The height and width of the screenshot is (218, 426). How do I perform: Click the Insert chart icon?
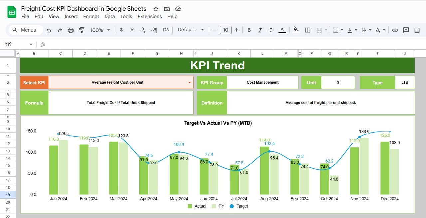[417, 30]
